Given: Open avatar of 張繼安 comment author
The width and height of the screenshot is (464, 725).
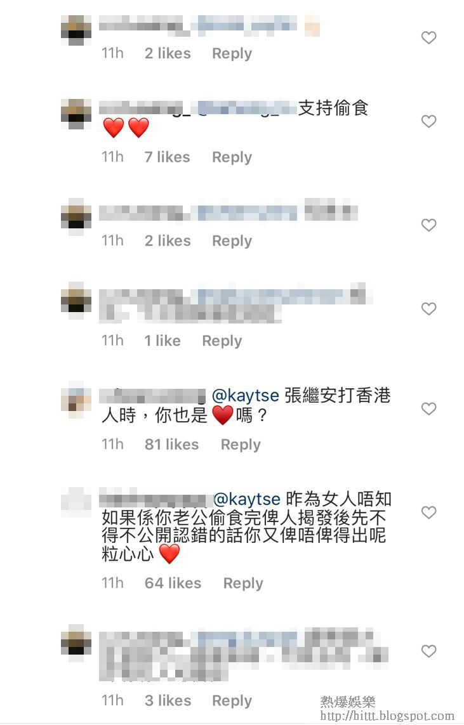Looking at the screenshot, I should pos(76,400).
